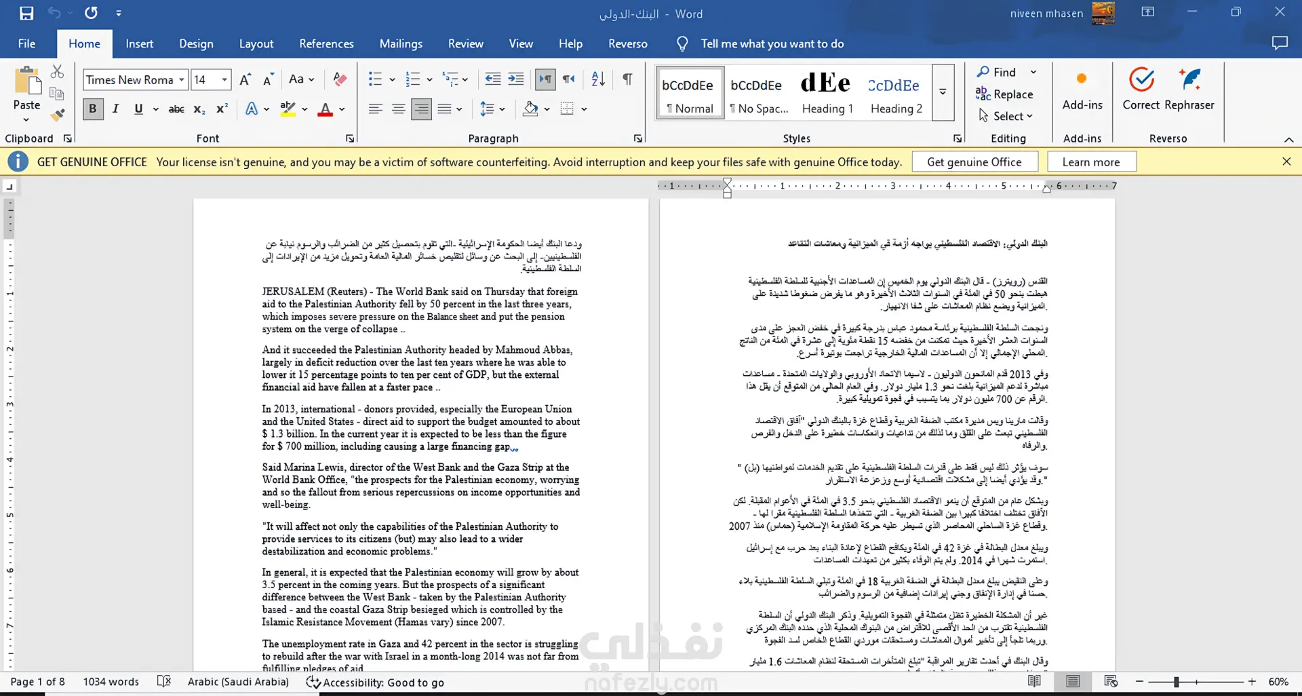Screen dimensions: 1302x696
Task: Open the Reverso Rephraser tool
Action: click(x=1189, y=89)
